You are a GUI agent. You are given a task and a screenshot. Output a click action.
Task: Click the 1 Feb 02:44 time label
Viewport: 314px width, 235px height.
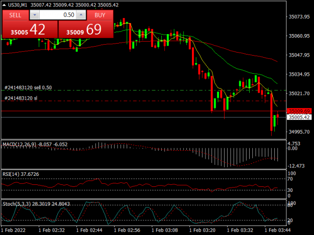click(x=89, y=230)
